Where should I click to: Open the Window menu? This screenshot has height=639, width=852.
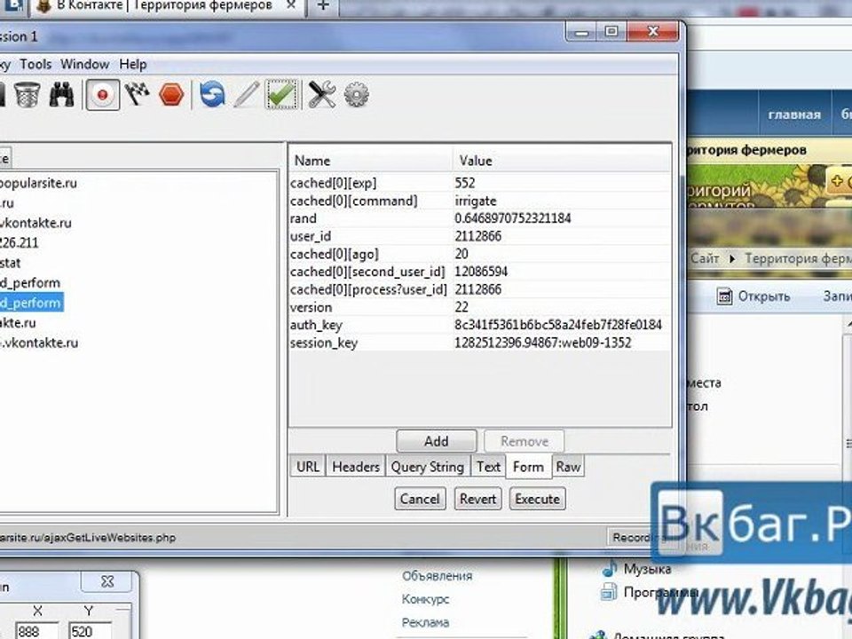tap(85, 64)
